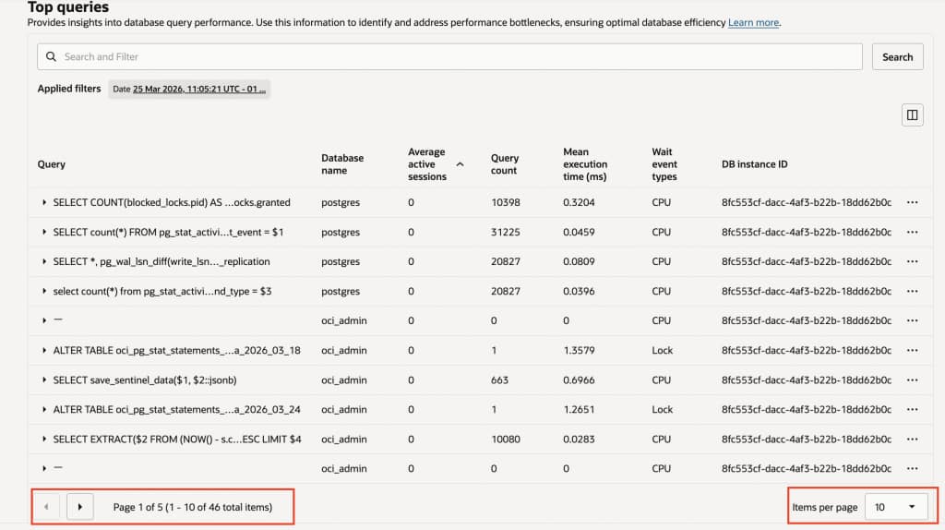This screenshot has width=945, height=530.
Task: Click the search magnifier icon
Action: (51, 56)
